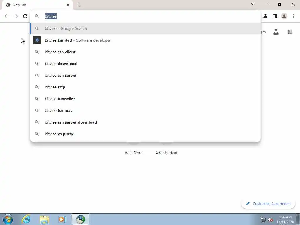Expand the tab search chevron

pos(253,4)
